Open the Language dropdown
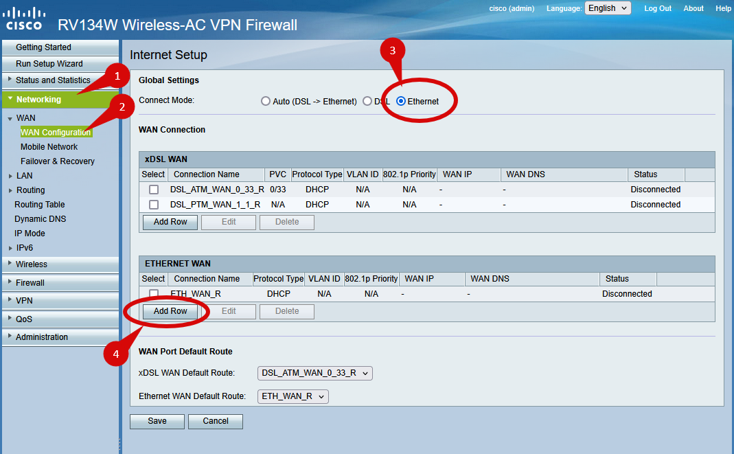 (608, 8)
